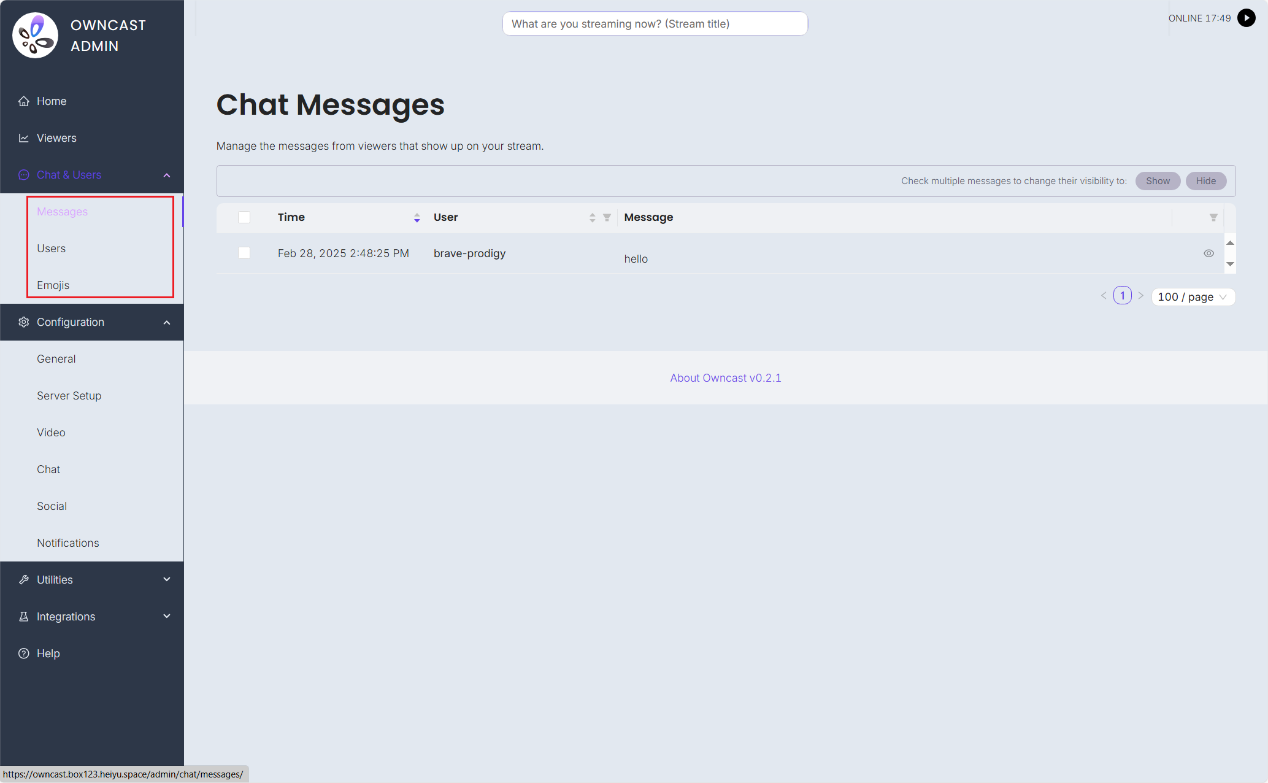Click the Show visibility button
The width and height of the screenshot is (1268, 783).
coord(1158,181)
